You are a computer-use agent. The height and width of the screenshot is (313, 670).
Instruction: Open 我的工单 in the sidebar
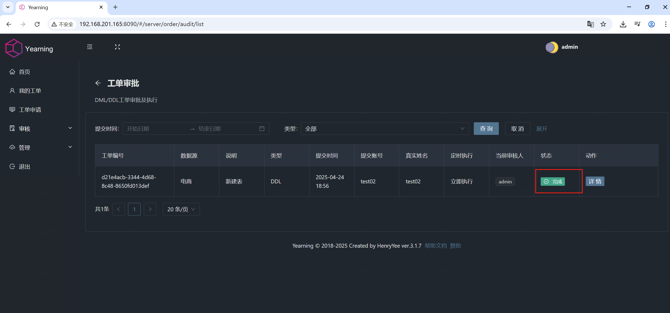click(x=30, y=90)
